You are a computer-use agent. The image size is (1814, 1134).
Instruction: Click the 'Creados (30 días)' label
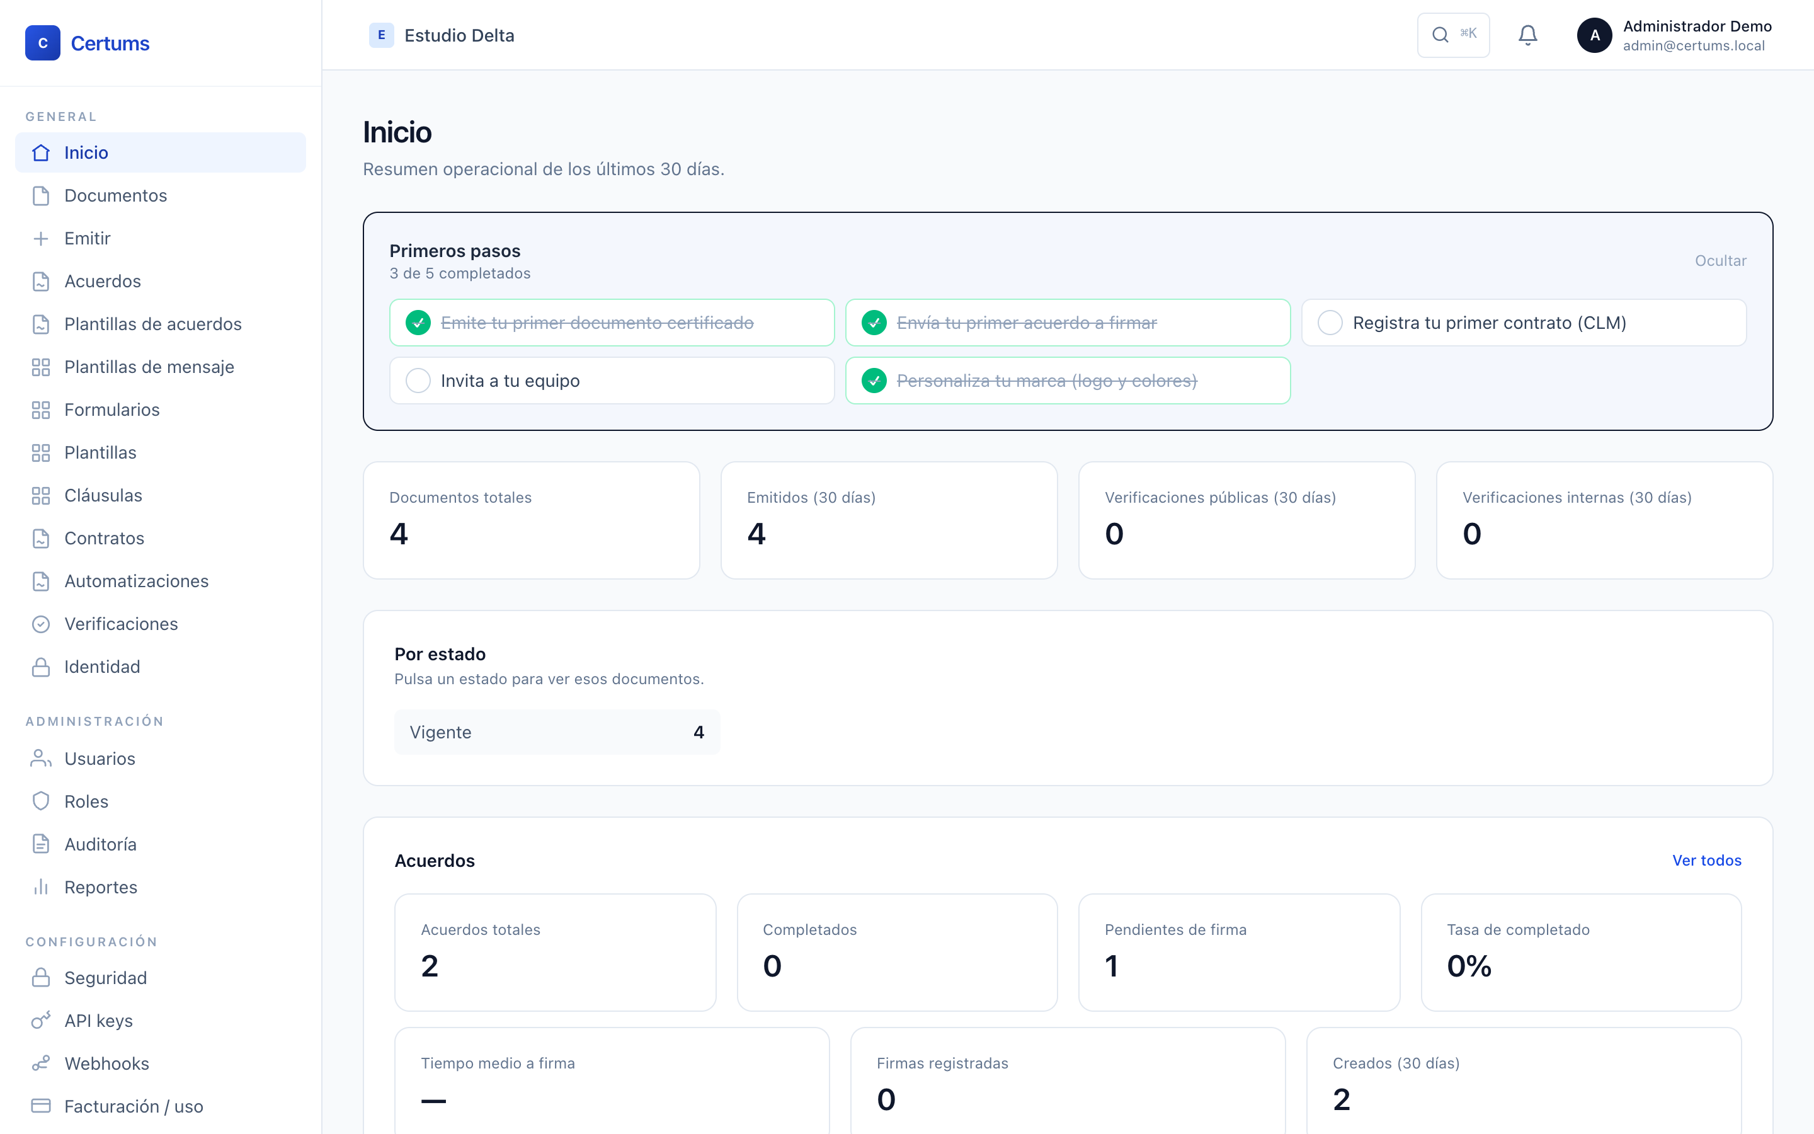click(1396, 1063)
